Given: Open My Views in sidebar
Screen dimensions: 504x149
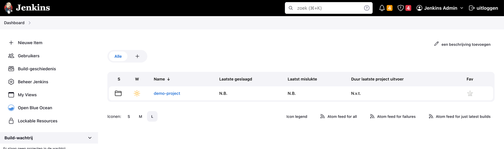Looking at the screenshot, I should pos(27,95).
